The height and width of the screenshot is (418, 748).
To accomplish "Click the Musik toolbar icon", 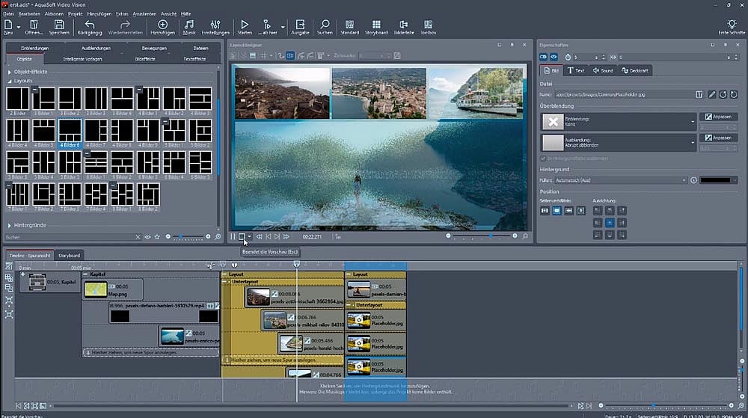I will click(189, 26).
